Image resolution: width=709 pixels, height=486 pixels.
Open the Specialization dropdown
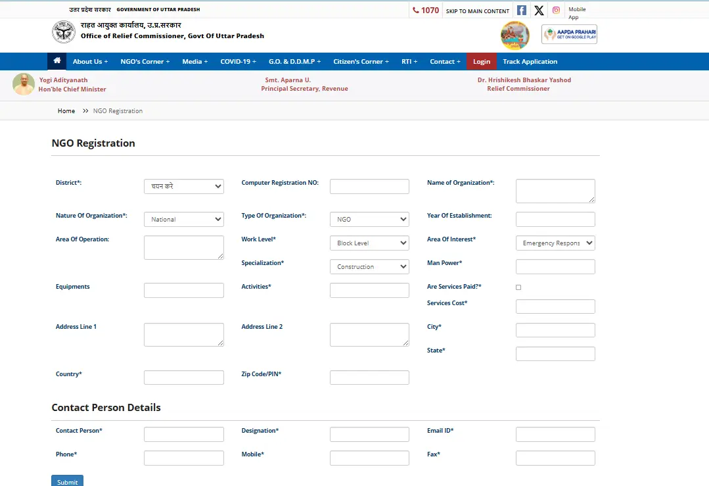pos(369,267)
